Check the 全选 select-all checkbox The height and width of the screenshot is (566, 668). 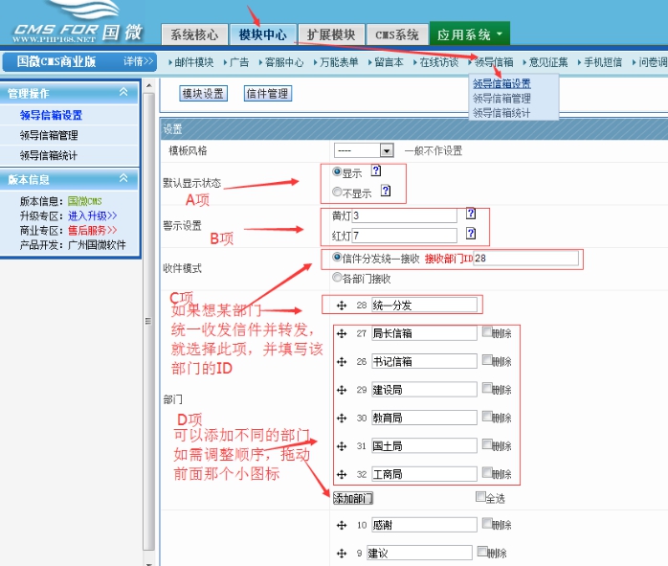[x=480, y=498]
